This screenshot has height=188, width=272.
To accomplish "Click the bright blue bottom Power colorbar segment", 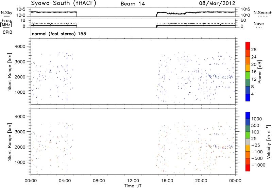I will pos(248,97).
